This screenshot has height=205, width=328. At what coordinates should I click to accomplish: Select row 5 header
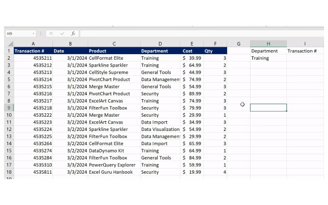coord(9,79)
